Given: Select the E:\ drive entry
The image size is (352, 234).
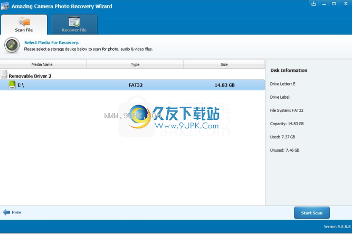Looking at the screenshot, I should point(132,85).
